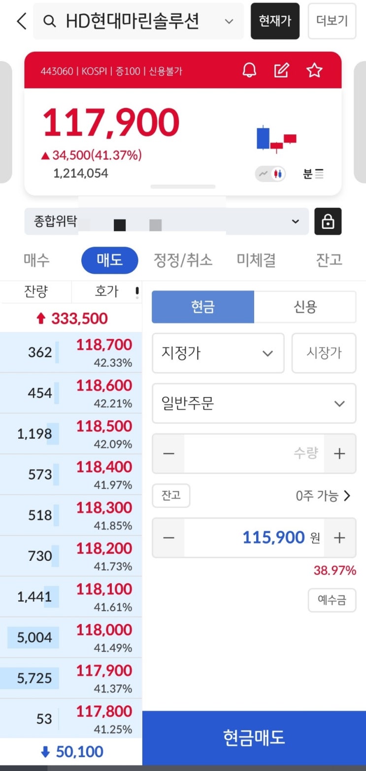Tap the memo edit pencil icon
The width and height of the screenshot is (366, 771).
281,71
